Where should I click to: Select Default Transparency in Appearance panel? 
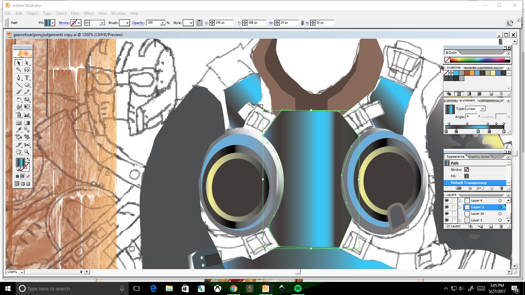(475, 183)
